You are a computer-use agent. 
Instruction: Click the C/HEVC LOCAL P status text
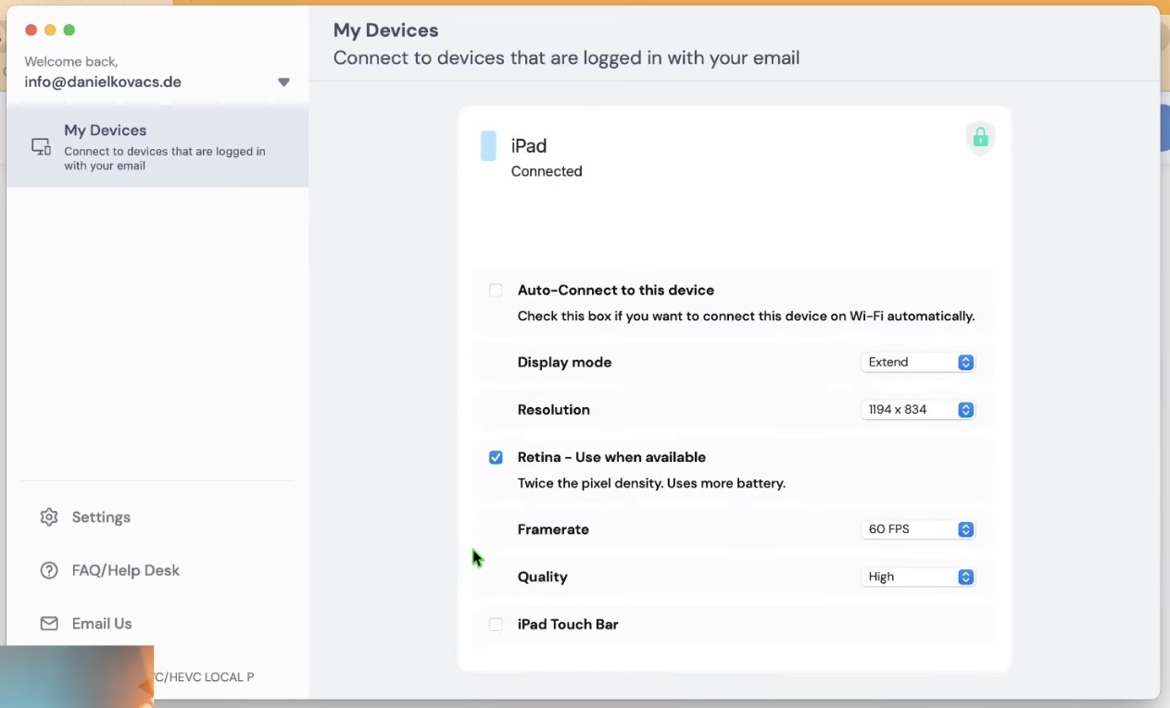[203, 677]
